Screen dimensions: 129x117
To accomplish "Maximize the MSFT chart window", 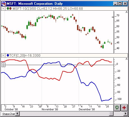I will (120, 4).
